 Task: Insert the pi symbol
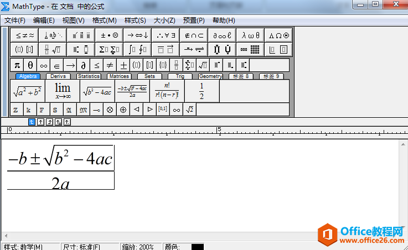(17, 65)
